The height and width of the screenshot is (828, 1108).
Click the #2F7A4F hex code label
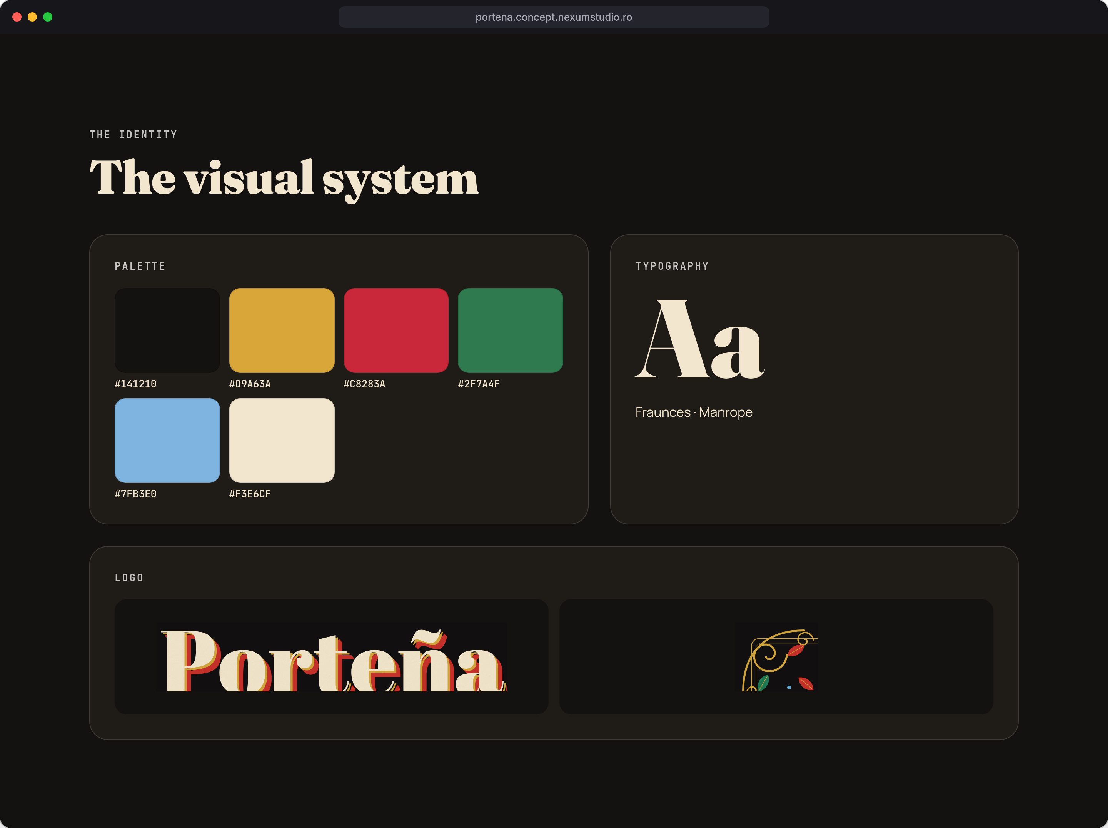click(479, 384)
